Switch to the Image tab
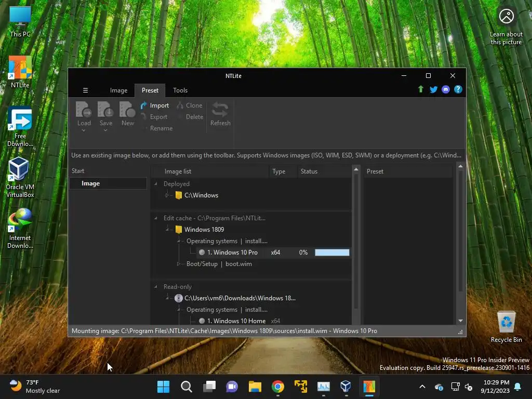532x399 pixels. 118,90
